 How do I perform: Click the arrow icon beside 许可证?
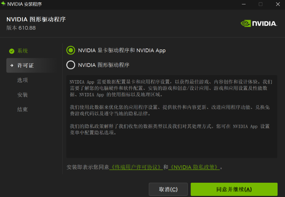[x=12, y=65]
